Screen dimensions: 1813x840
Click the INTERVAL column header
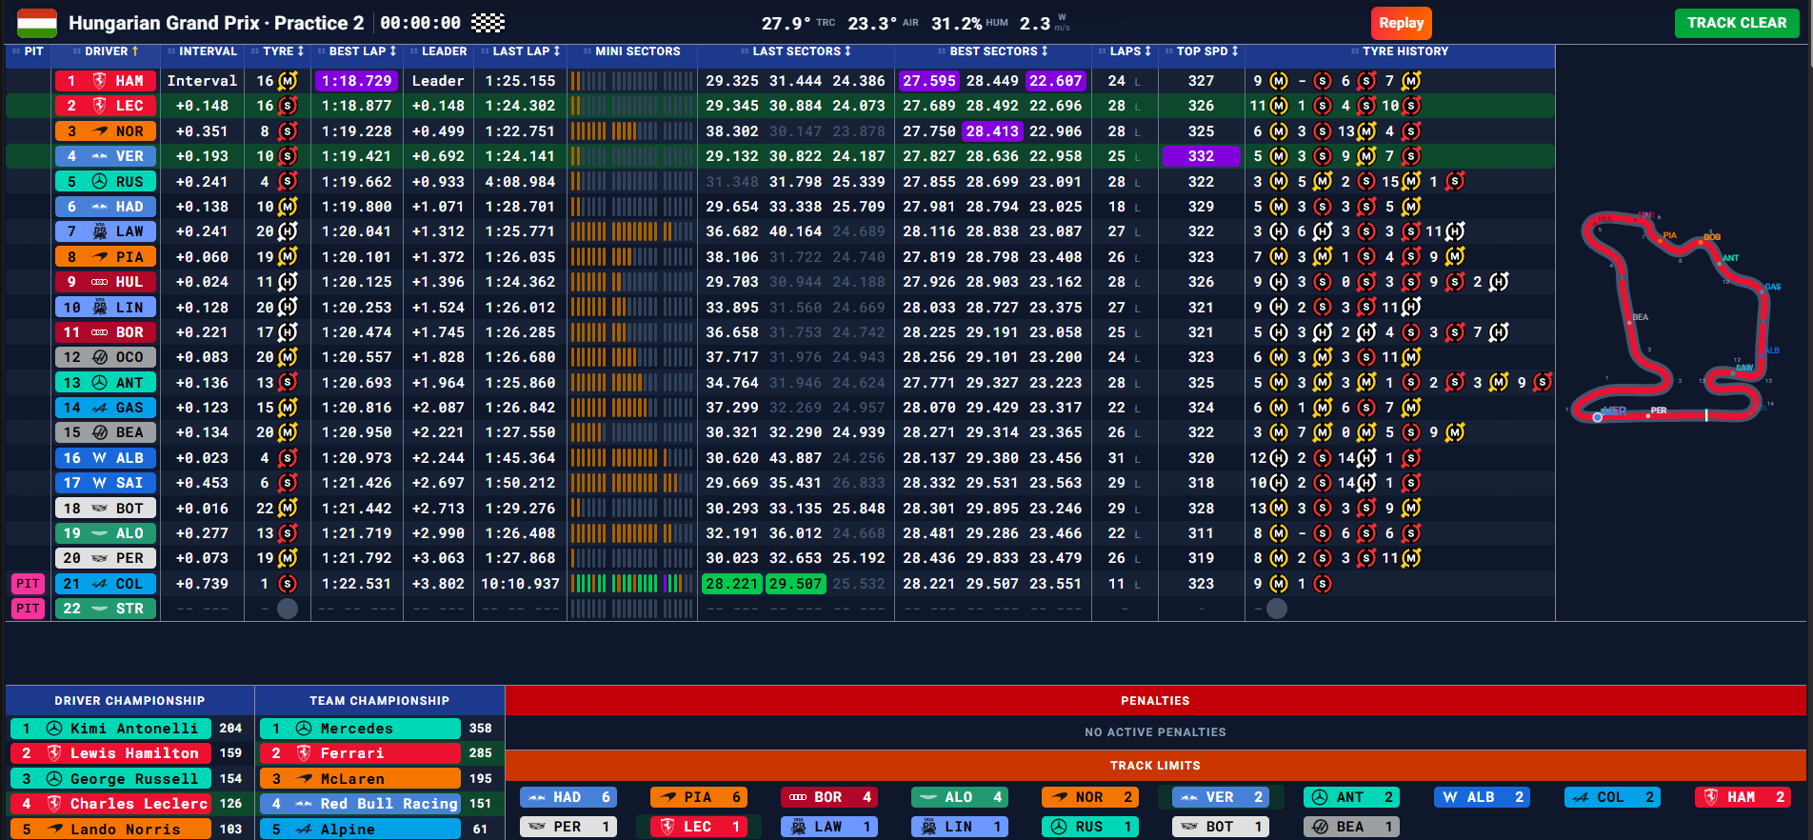pos(202,51)
